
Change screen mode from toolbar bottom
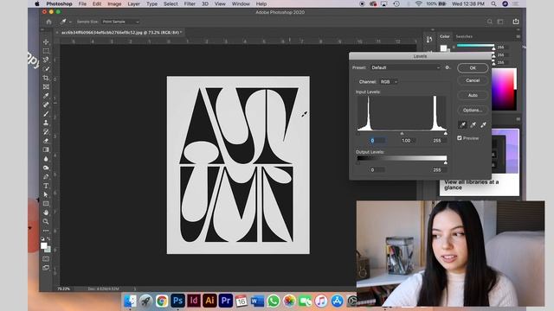(46, 268)
